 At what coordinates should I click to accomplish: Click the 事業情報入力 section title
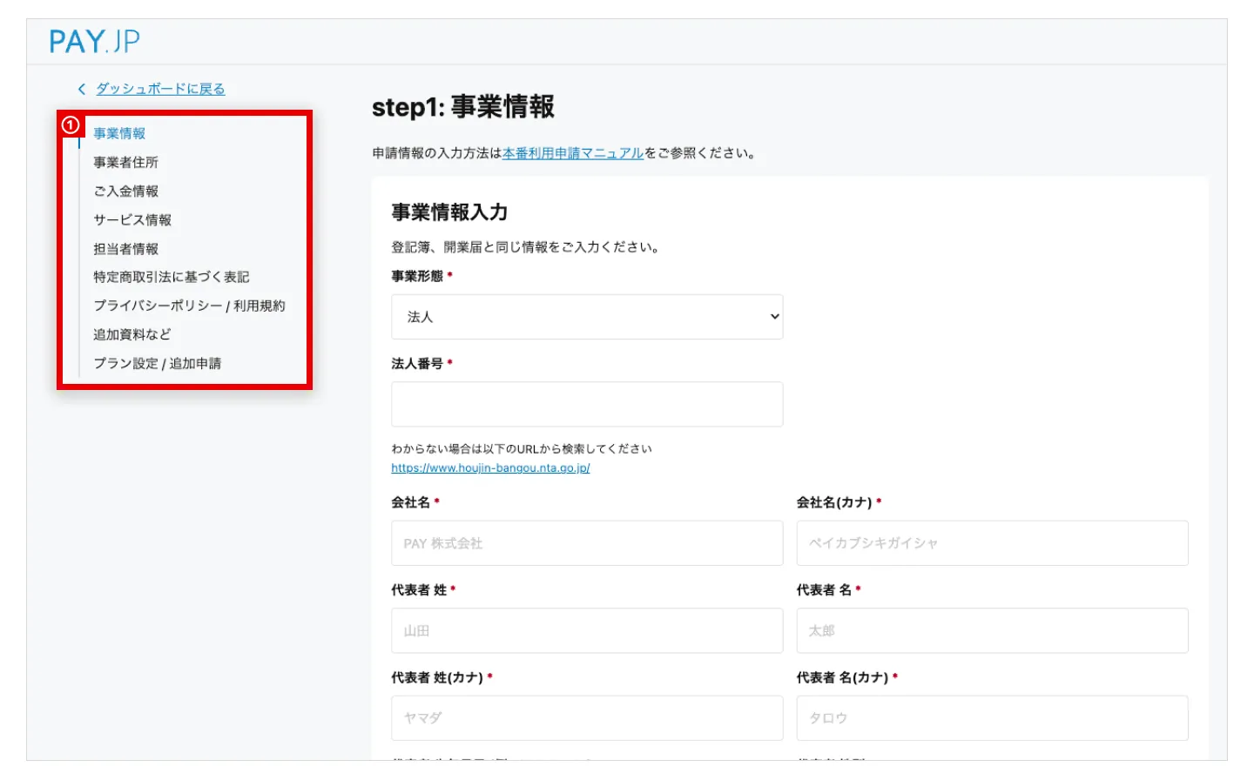click(449, 212)
